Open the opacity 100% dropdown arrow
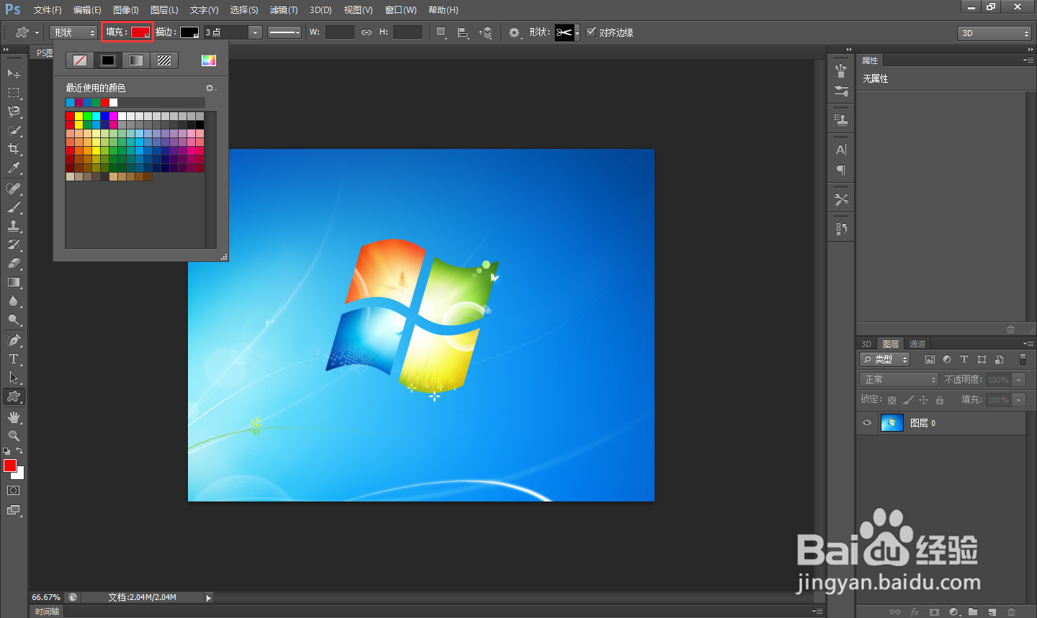The height and width of the screenshot is (618, 1037). [1019, 380]
